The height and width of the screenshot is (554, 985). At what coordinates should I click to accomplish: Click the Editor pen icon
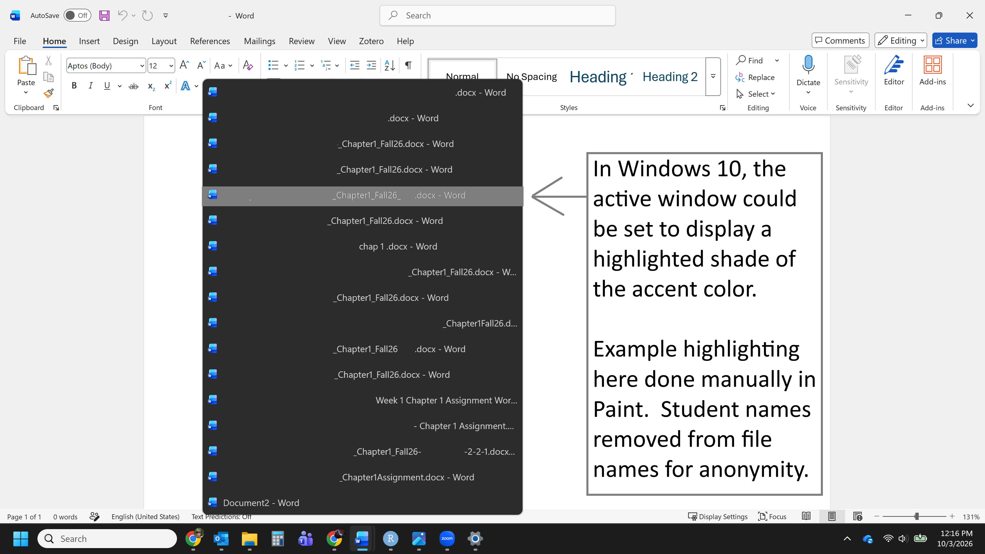click(x=894, y=65)
